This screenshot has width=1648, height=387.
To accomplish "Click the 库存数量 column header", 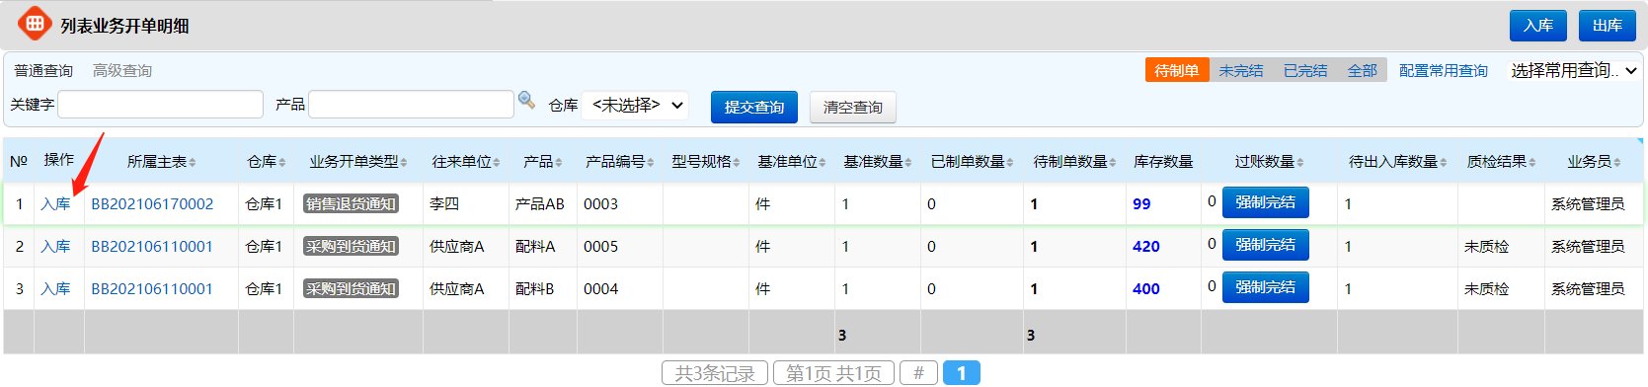I will [x=1163, y=161].
